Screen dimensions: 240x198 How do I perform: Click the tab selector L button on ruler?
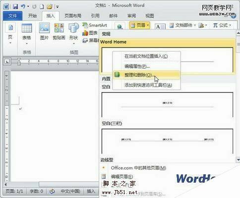pos(7,61)
